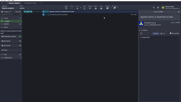
Task: Open index.html in the commit file list
Action: click(x=146, y=37)
